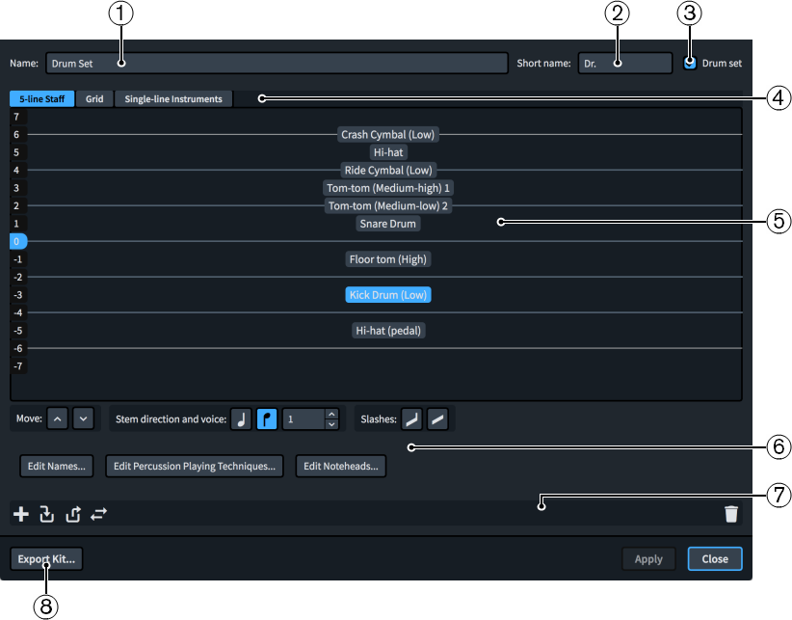Screen dimensions: 792x620
Task: Open the Edit Percussion Playing Techniques dialog
Action: (194, 466)
